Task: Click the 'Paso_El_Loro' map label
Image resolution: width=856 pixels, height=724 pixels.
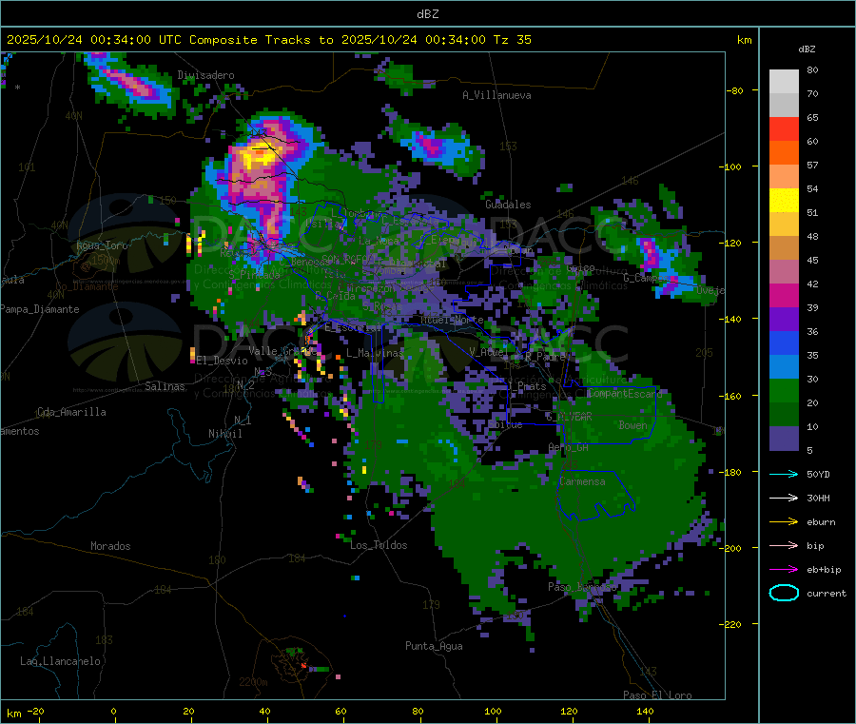Action: coord(657,695)
